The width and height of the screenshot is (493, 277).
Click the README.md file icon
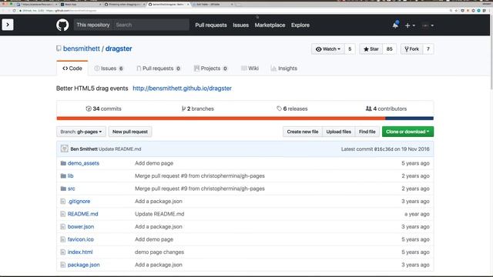coord(63,214)
